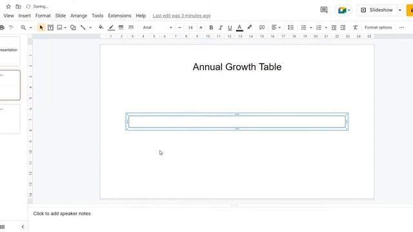Open the Insert menu
This screenshot has width=413, height=232.
coord(25,15)
